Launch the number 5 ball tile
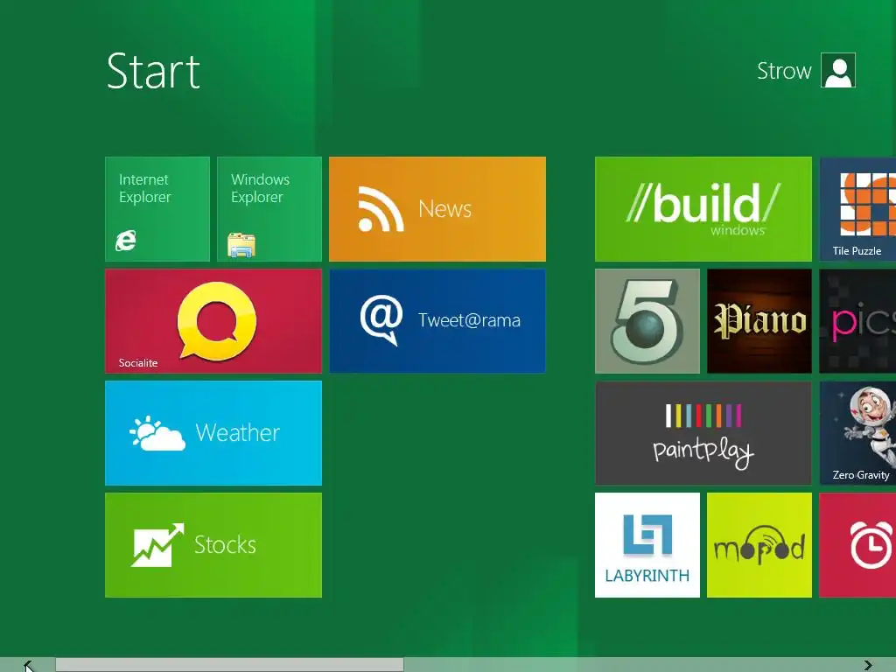This screenshot has height=672, width=896. pyautogui.click(x=647, y=321)
